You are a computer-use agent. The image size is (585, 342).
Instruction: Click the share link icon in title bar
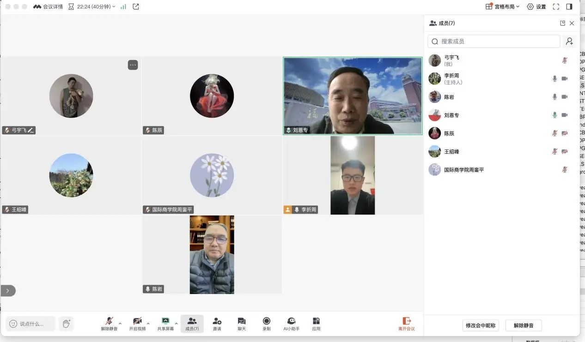click(136, 6)
